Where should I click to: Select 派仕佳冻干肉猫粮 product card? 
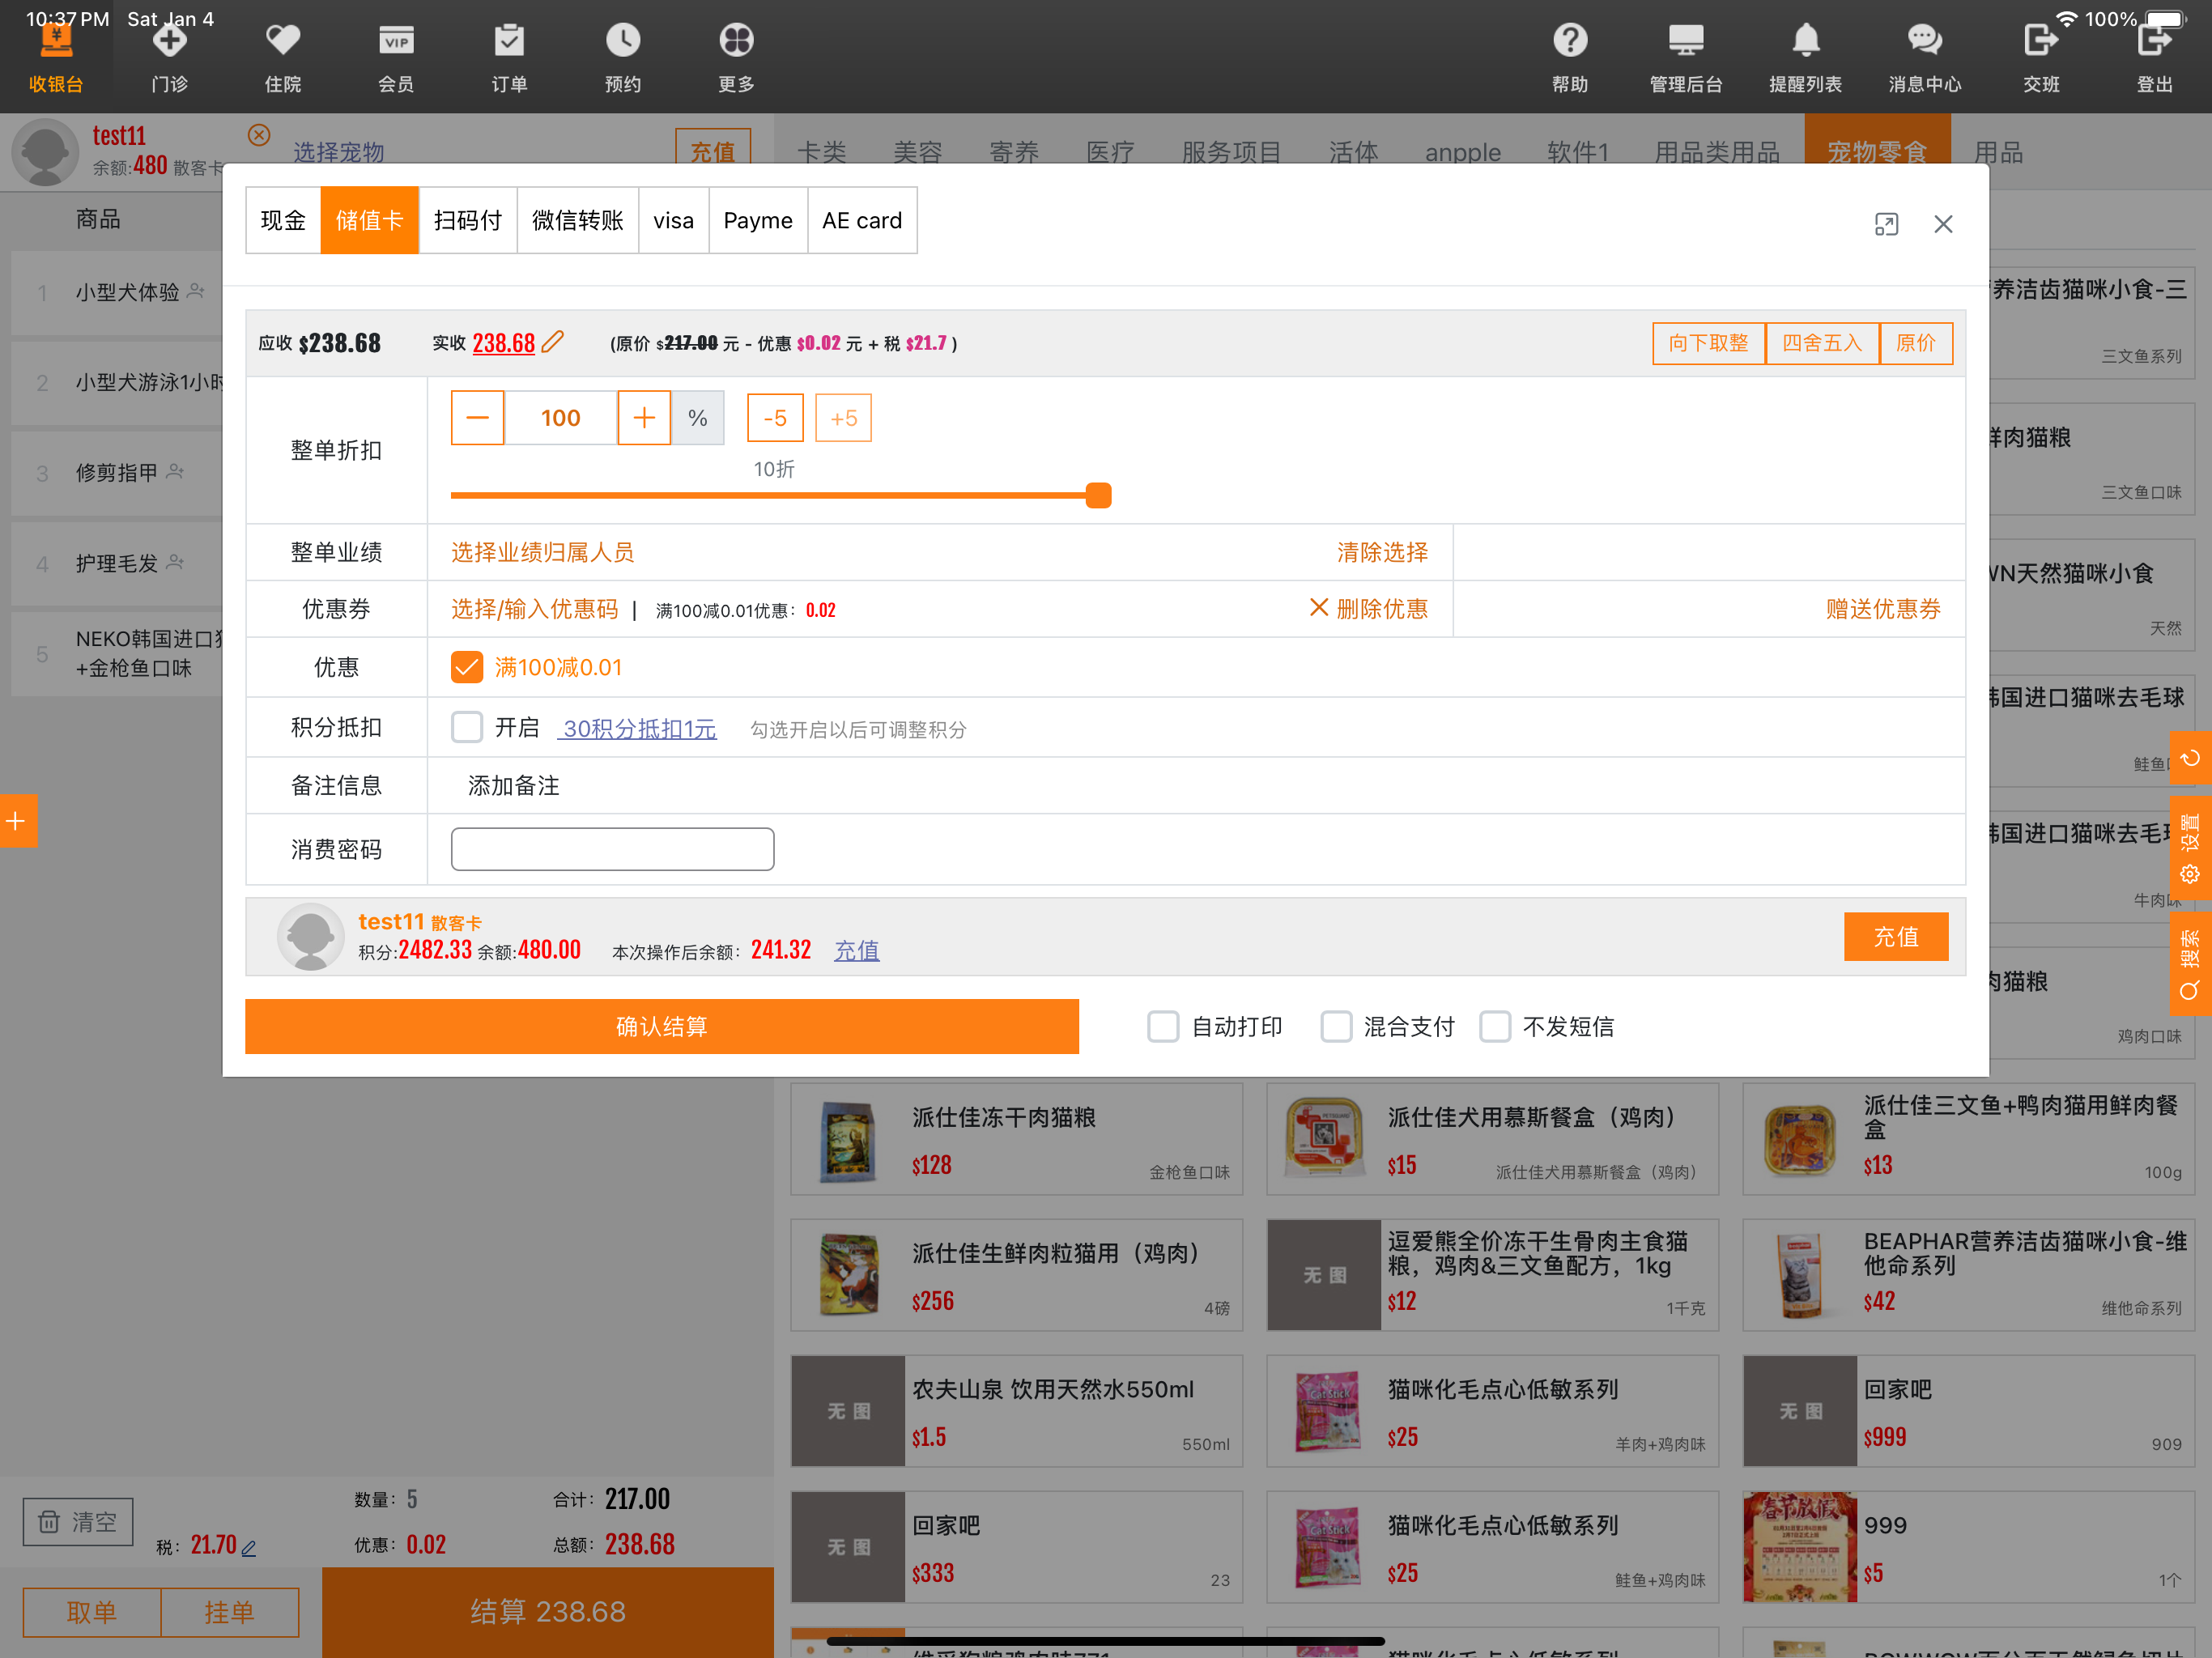[x=1016, y=1139]
